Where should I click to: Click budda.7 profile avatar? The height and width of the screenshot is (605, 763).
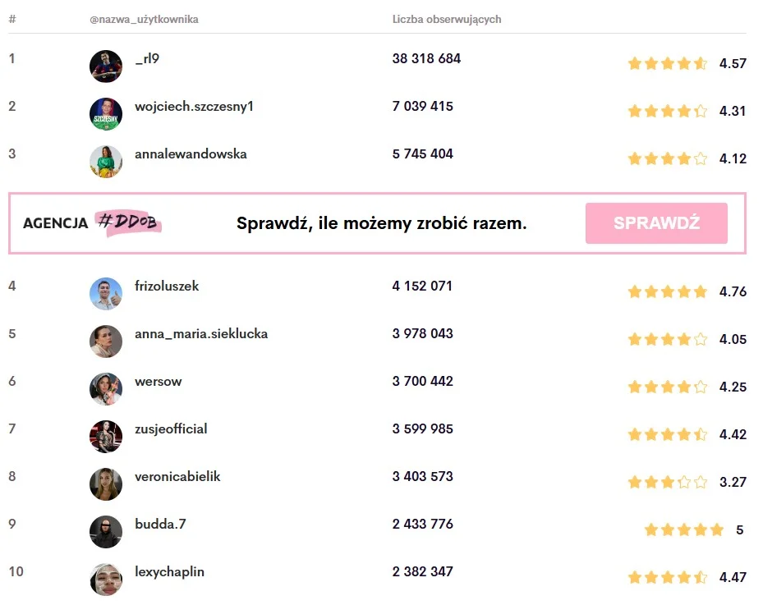[x=105, y=532]
